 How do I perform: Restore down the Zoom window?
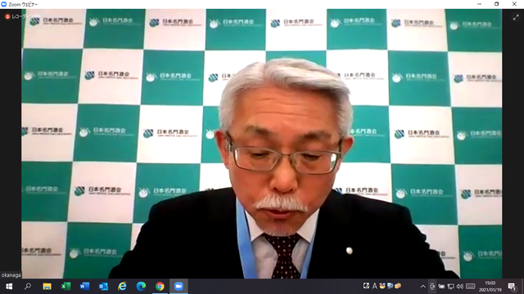click(497, 4)
